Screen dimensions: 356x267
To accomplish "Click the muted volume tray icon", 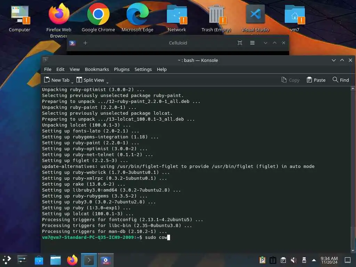I will coord(294,260).
